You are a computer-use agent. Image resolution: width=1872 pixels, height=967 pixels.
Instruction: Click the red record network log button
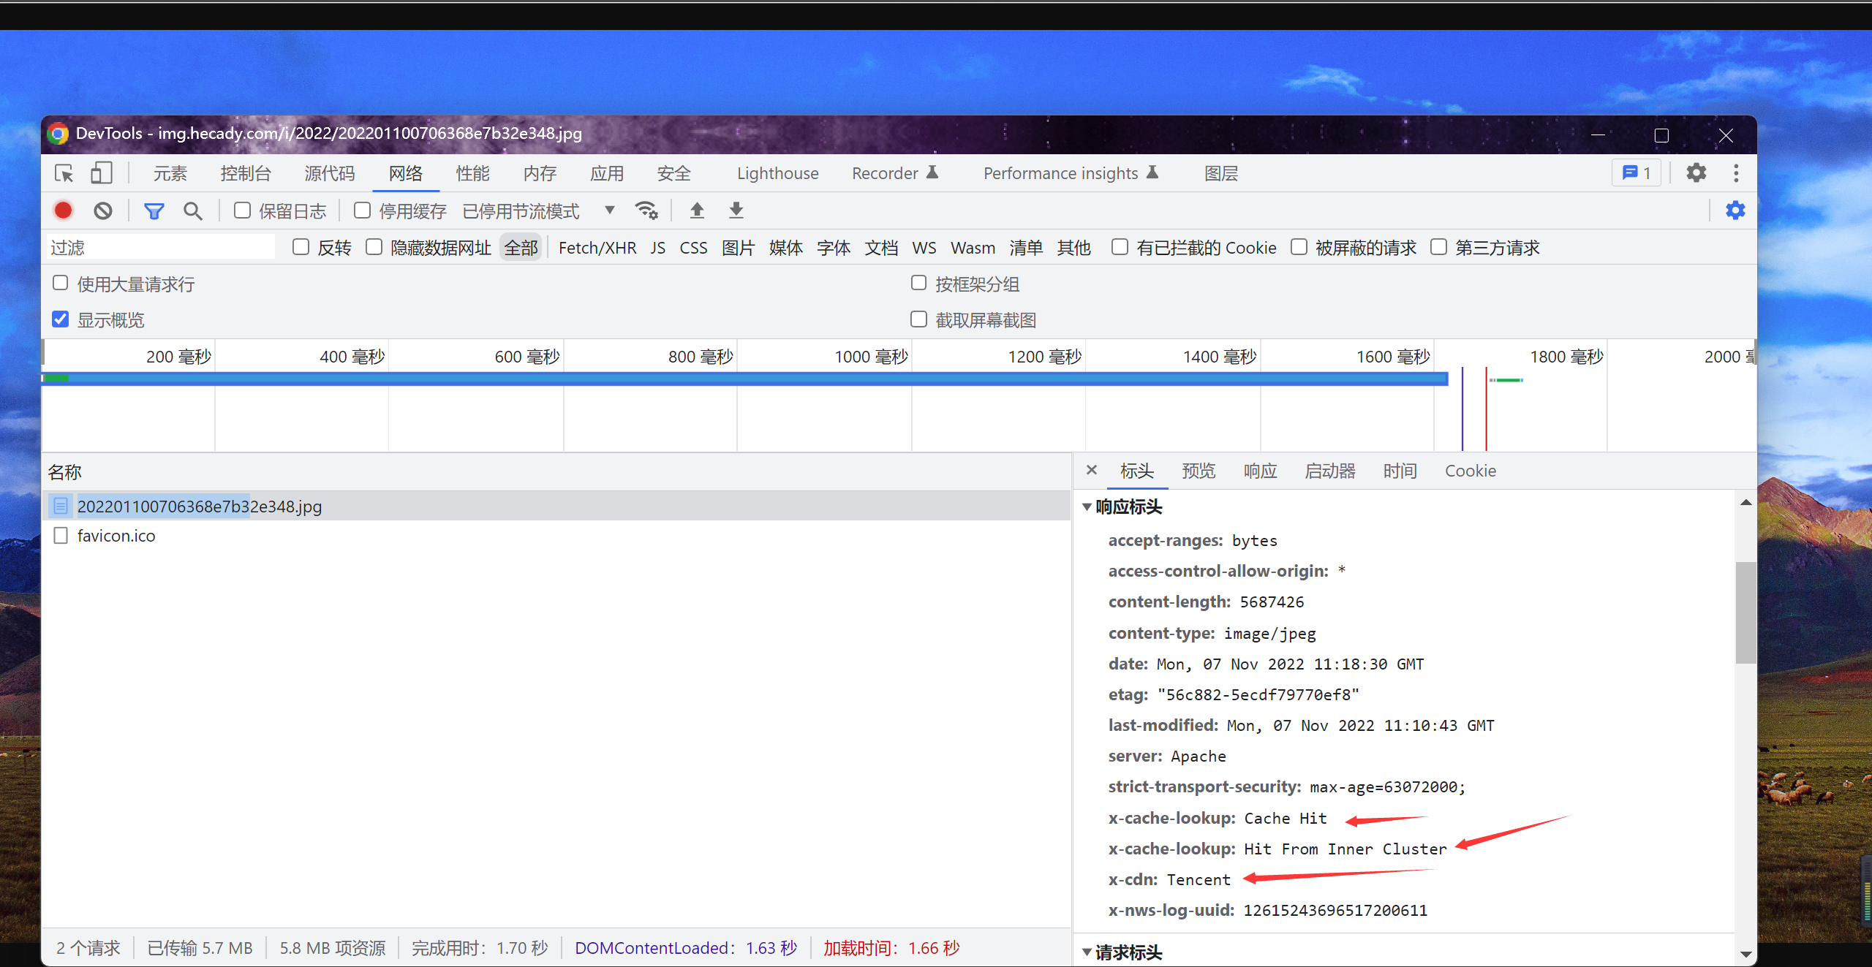tap(64, 211)
